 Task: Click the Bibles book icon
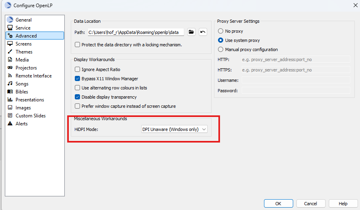(10, 92)
